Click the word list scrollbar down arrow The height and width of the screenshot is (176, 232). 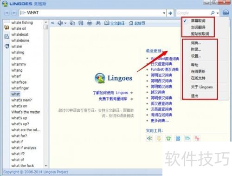click(46, 166)
